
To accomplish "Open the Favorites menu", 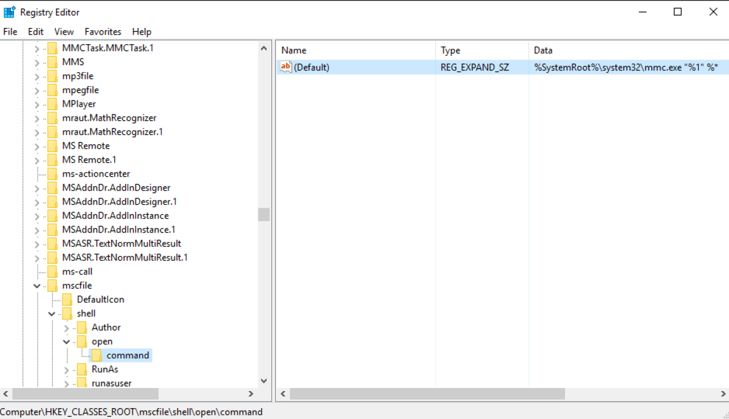I will tap(103, 32).
